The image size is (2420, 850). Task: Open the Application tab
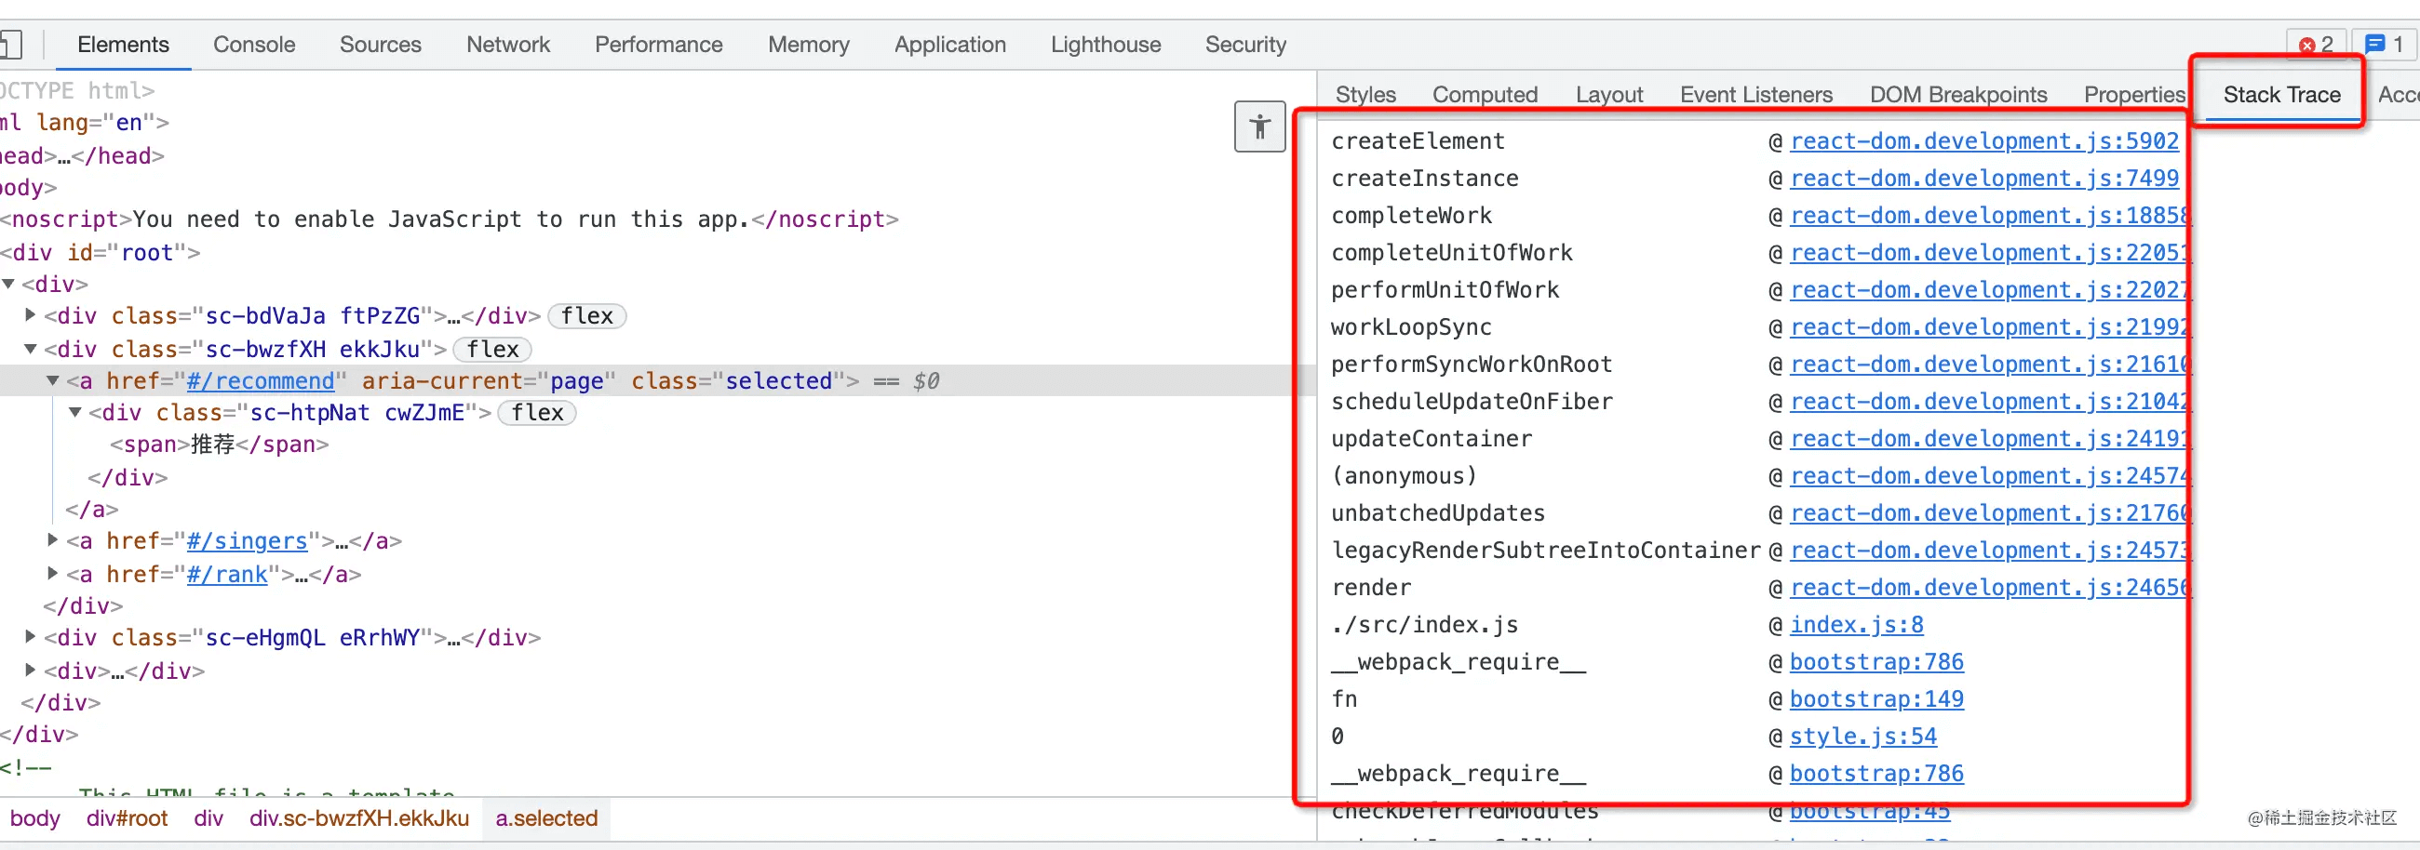(x=949, y=44)
